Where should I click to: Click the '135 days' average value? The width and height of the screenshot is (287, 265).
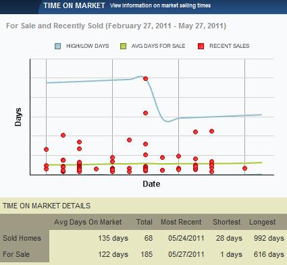click(113, 238)
